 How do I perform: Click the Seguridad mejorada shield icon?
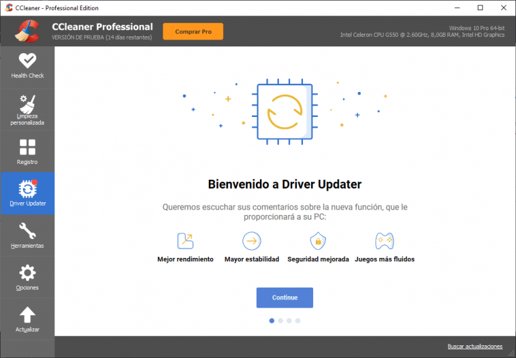[317, 240]
